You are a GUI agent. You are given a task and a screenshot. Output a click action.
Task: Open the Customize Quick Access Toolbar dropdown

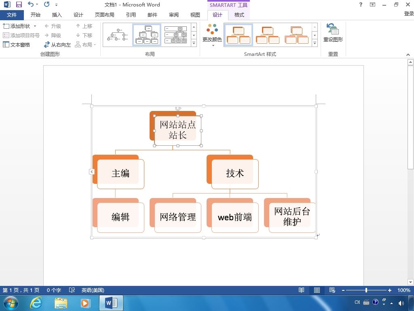coord(56,4)
